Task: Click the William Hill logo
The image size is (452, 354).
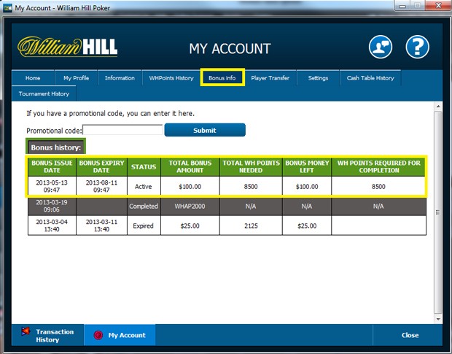Action: click(68, 47)
